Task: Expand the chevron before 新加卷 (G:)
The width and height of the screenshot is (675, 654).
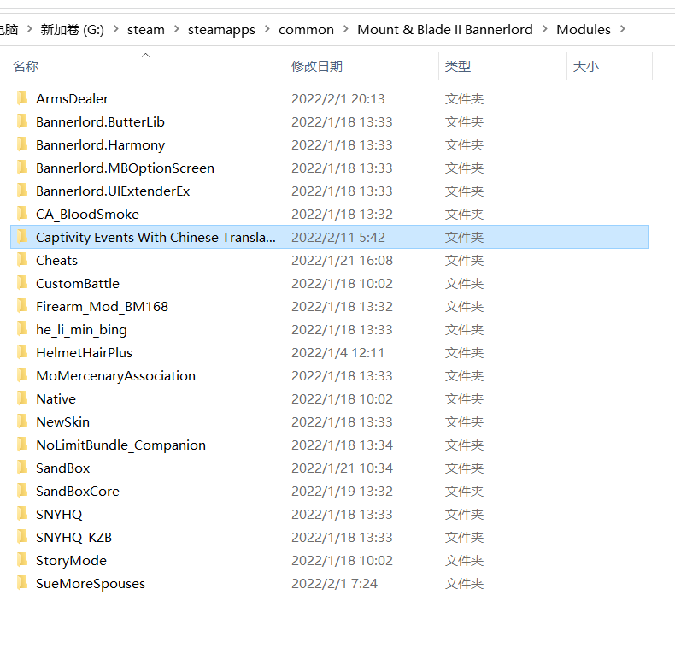Action: pos(29,29)
